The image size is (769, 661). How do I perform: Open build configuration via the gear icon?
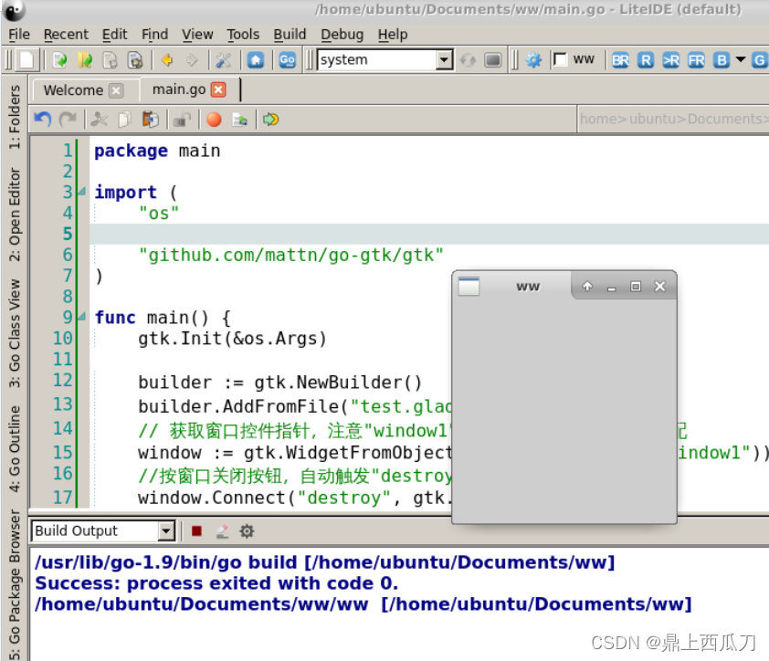tap(245, 530)
